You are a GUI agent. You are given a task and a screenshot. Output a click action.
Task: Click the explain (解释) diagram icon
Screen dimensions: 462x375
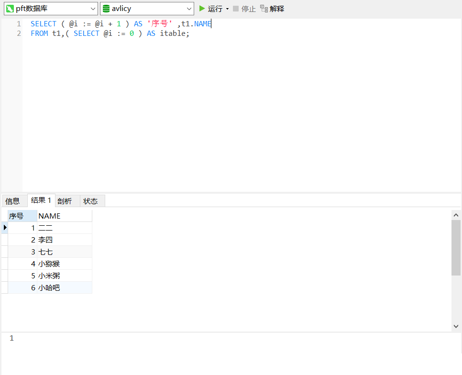point(264,8)
